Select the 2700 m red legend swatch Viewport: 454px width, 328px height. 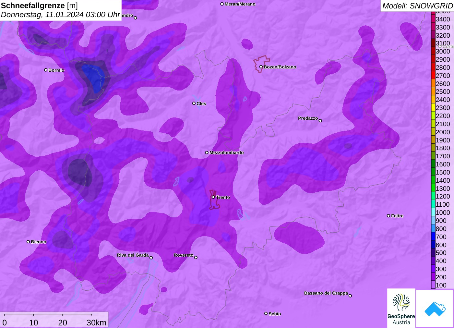(433, 75)
